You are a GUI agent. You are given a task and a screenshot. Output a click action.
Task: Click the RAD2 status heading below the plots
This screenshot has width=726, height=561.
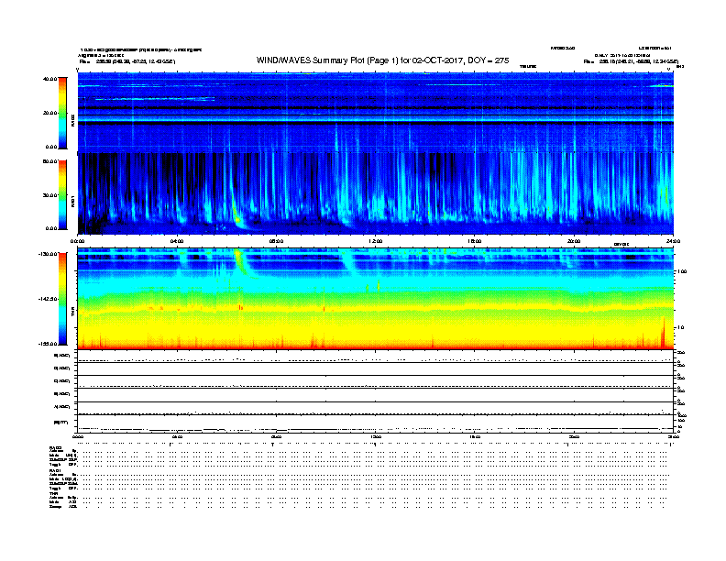click(56, 448)
